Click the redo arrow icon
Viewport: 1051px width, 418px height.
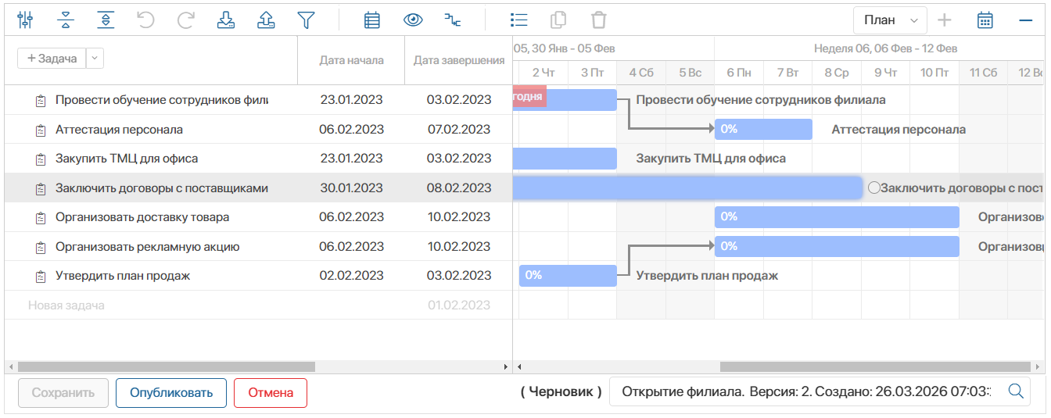pyautogui.click(x=185, y=20)
